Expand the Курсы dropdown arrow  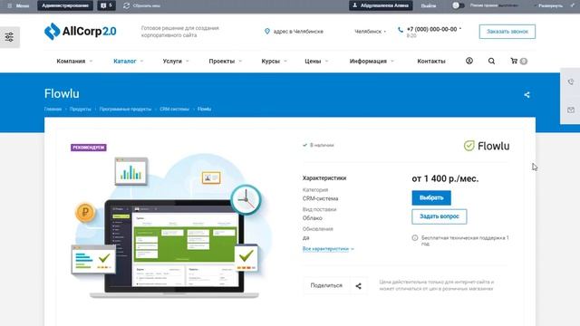pyautogui.click(x=285, y=61)
